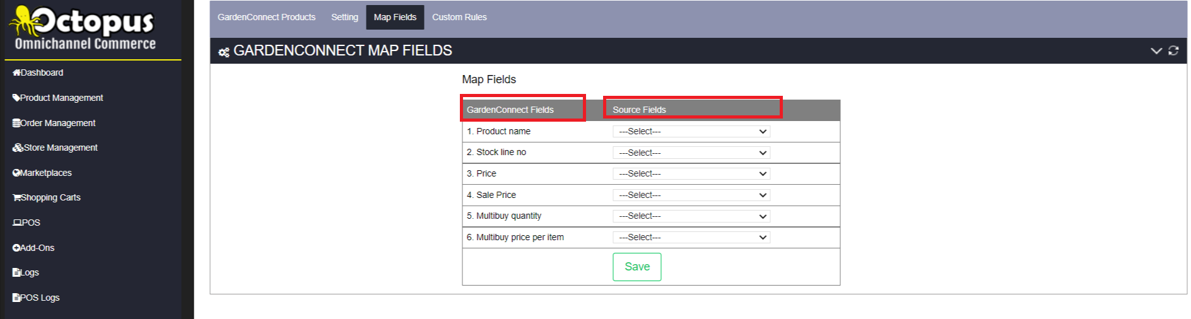Click the GARDENCONNECT MAP FIELDS panel title
This screenshot has width=1191, height=319.
[343, 50]
